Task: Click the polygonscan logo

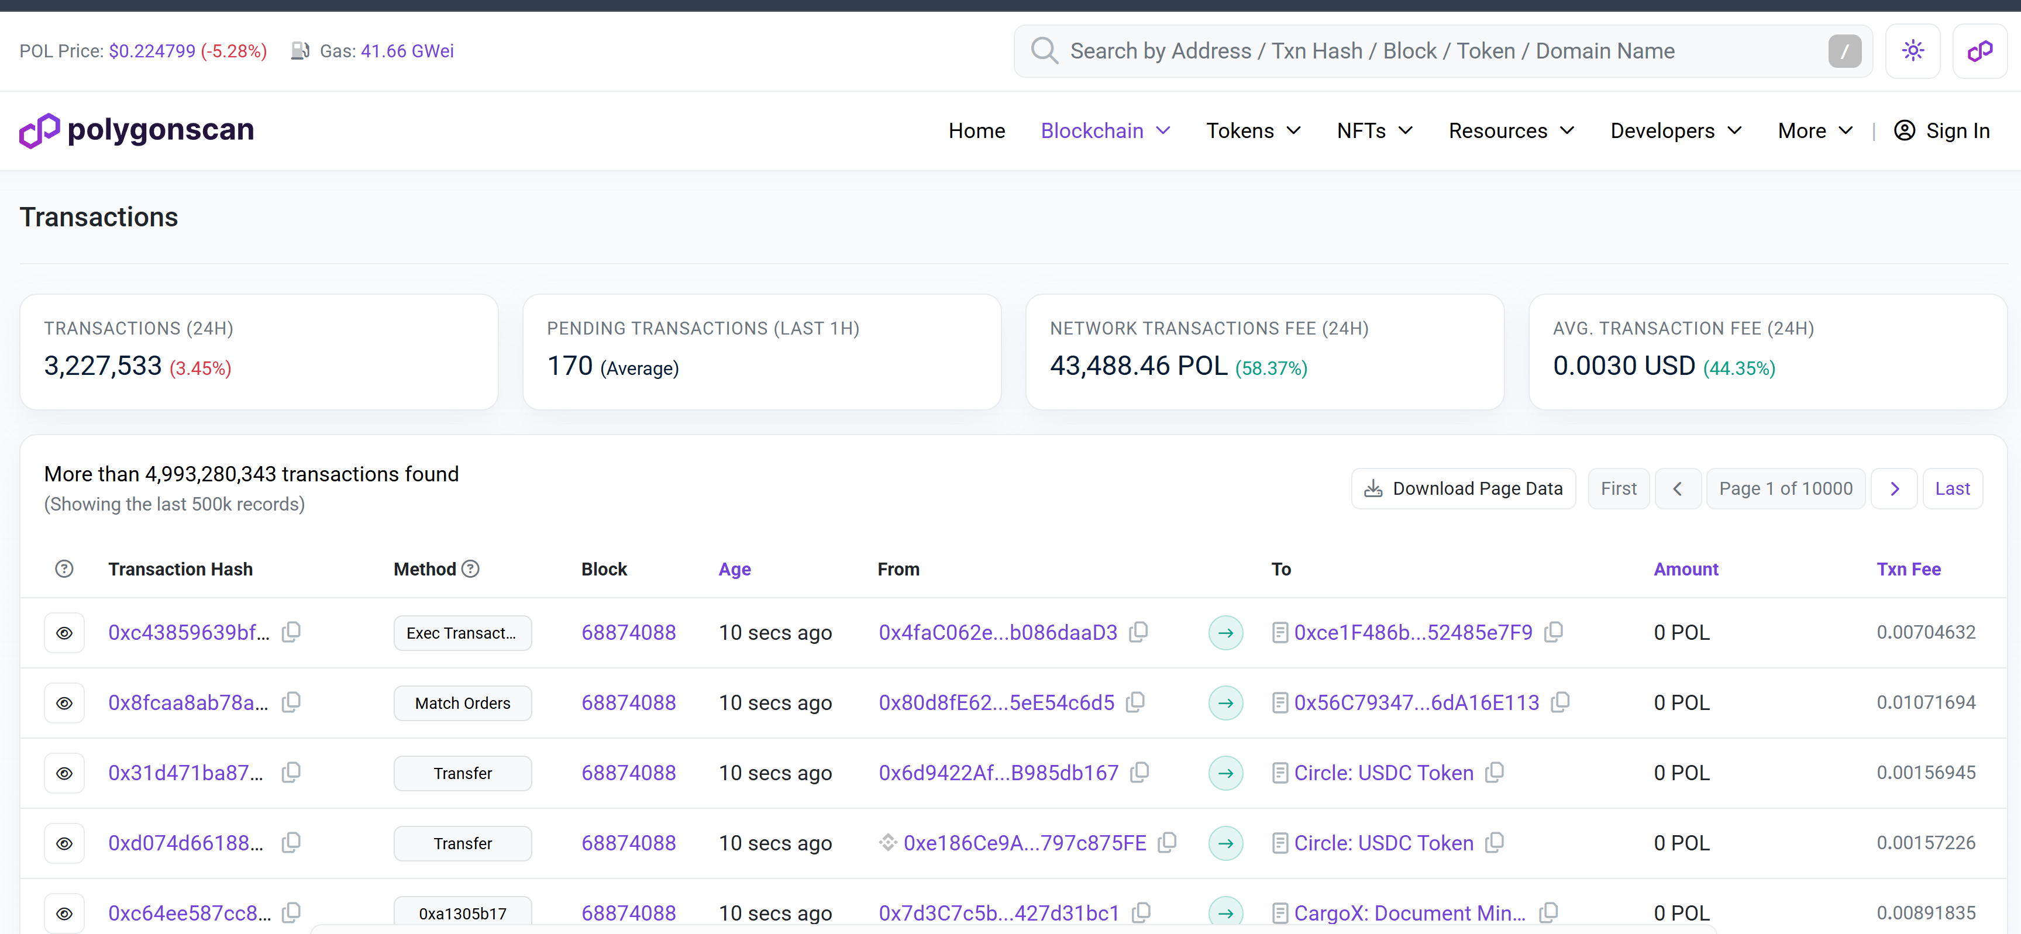Action: coord(136,130)
